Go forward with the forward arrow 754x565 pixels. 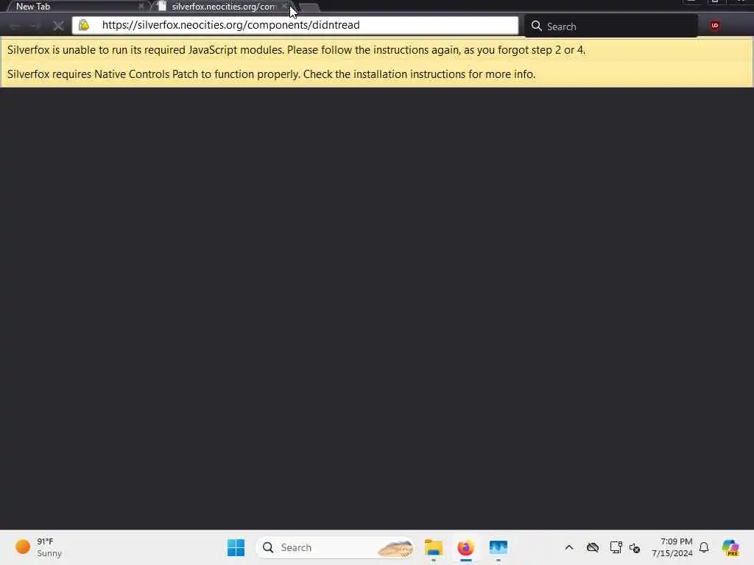pyautogui.click(x=35, y=26)
